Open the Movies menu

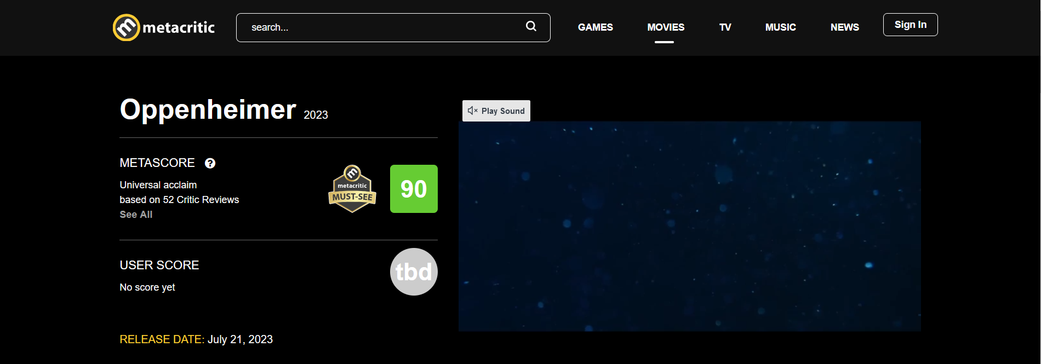666,27
